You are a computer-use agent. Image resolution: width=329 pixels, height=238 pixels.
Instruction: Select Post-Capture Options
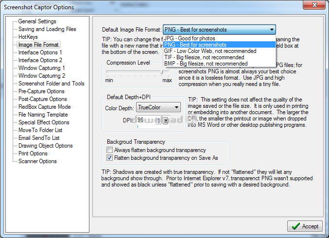pos(43,99)
